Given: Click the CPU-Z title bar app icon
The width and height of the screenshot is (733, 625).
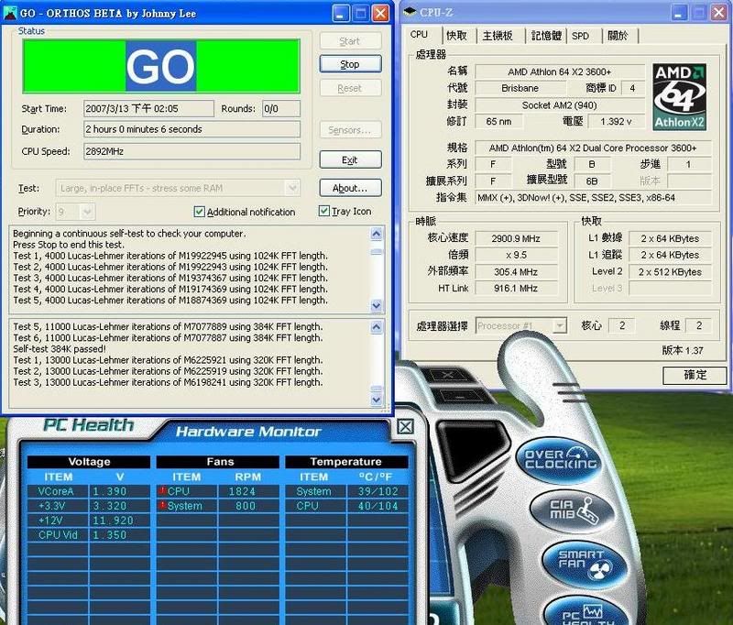Looking at the screenshot, I should click(410, 12).
